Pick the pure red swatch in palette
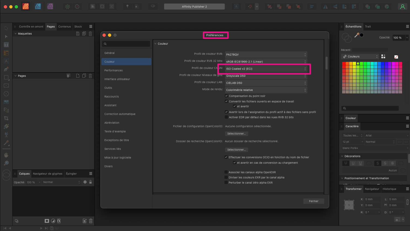This screenshot has height=231, width=410. click(344, 63)
